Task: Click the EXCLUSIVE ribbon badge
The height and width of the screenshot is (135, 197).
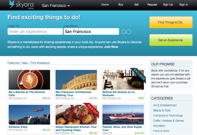Action: [139, 75]
